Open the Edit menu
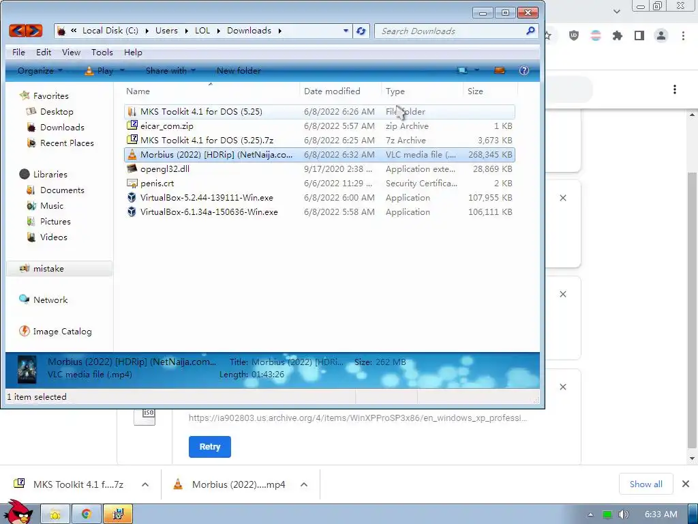The height and width of the screenshot is (524, 698). (44, 52)
